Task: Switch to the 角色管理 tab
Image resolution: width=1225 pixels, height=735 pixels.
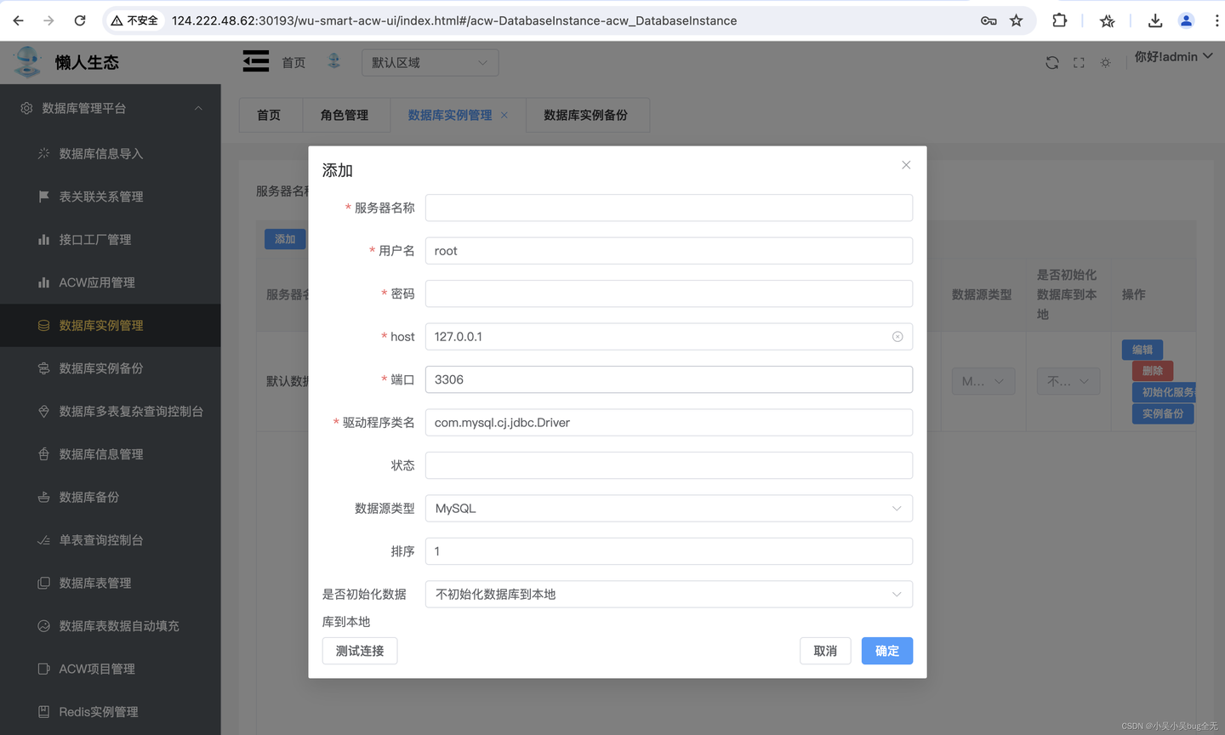Action: tap(346, 115)
